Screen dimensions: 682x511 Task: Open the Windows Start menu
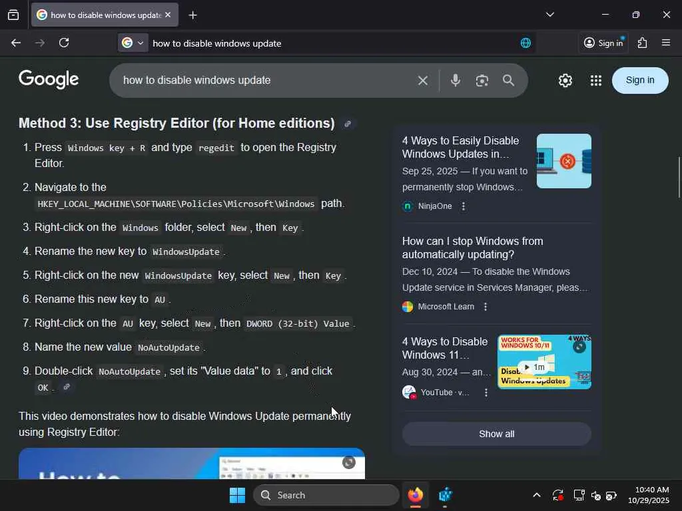click(237, 495)
